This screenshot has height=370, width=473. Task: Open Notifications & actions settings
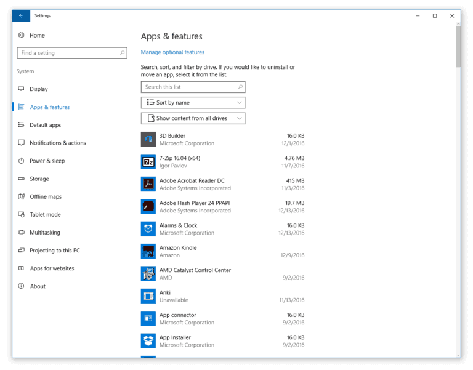pyautogui.click(x=57, y=143)
